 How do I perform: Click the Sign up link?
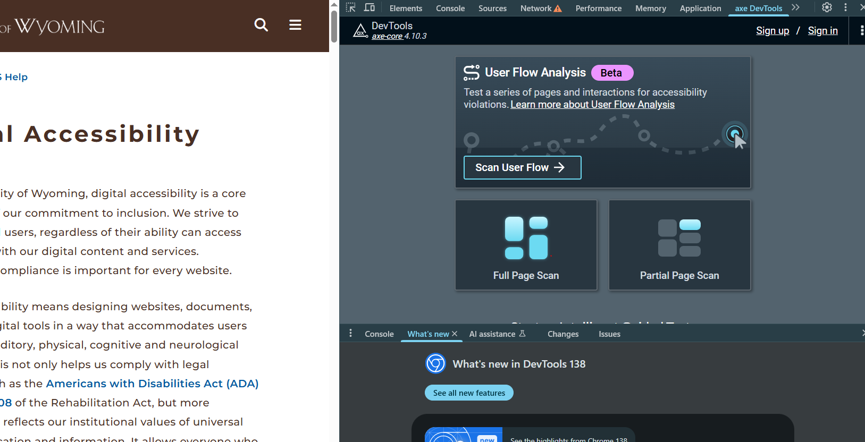pyautogui.click(x=772, y=31)
